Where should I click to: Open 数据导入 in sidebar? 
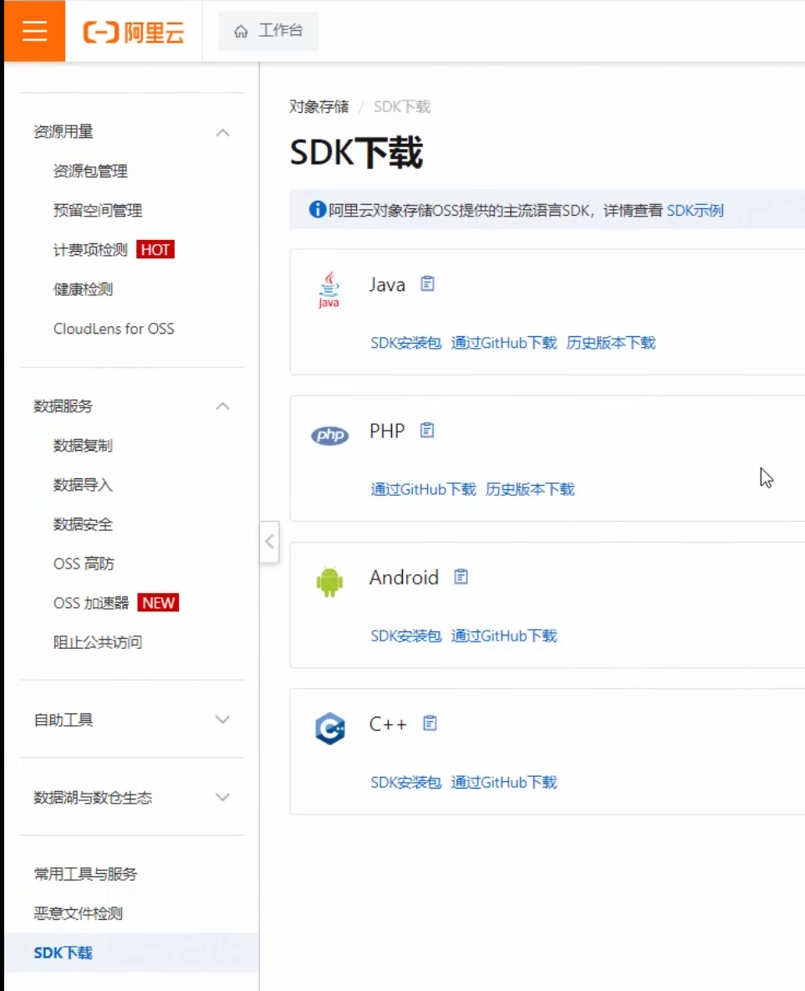84,485
